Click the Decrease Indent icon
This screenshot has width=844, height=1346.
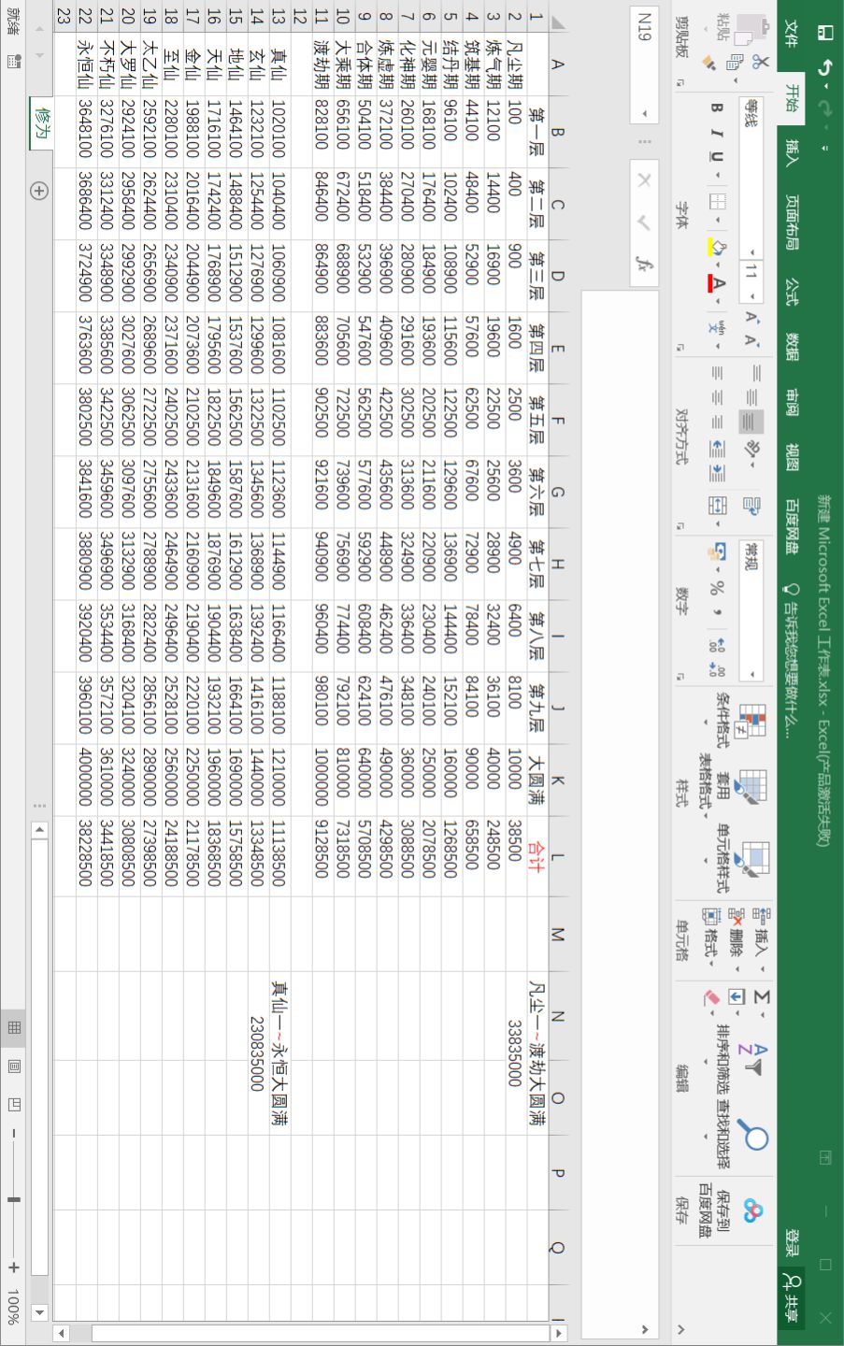717,448
